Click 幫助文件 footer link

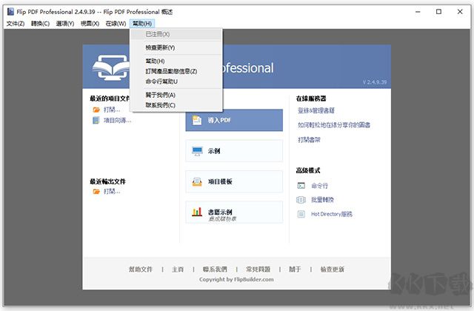coord(141,270)
